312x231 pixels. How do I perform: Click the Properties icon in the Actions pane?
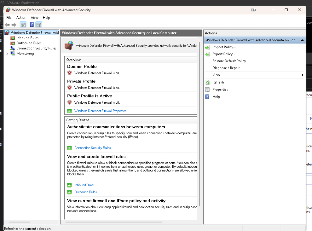(207, 89)
